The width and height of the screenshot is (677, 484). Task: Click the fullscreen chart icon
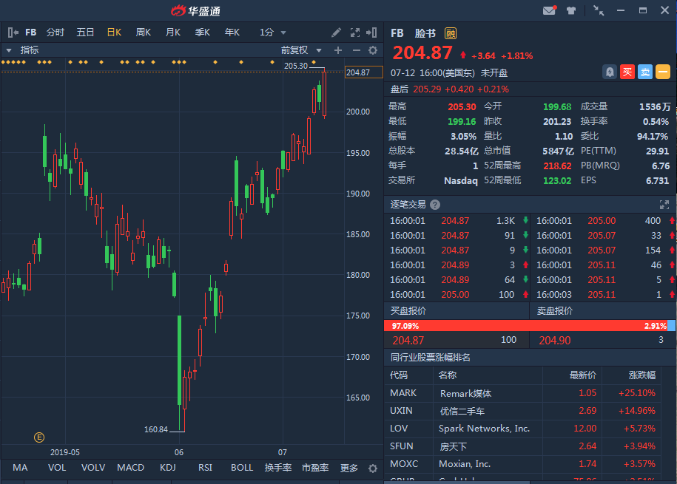coord(354,33)
